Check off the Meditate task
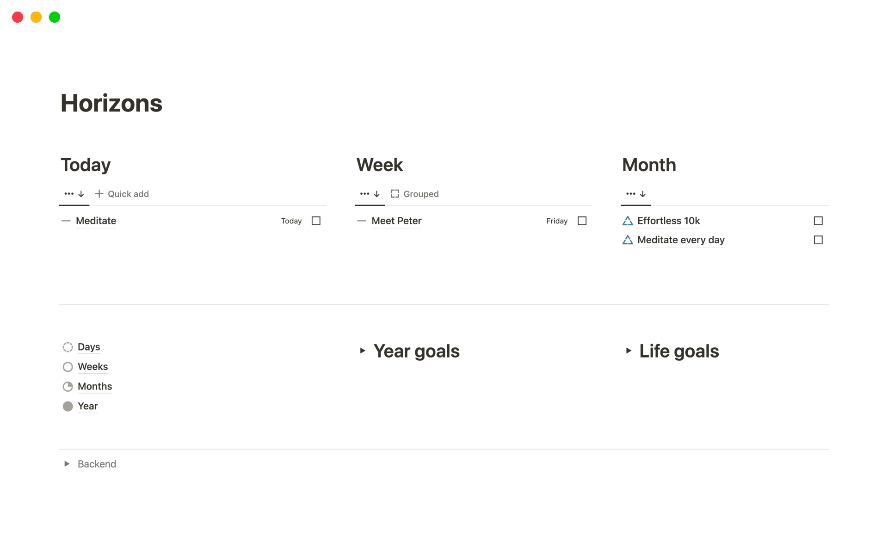Viewport: 888px width, 555px height. (x=316, y=221)
